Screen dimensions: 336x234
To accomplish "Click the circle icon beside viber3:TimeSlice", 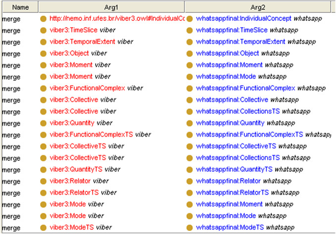I will pyautogui.click(x=44, y=30).
